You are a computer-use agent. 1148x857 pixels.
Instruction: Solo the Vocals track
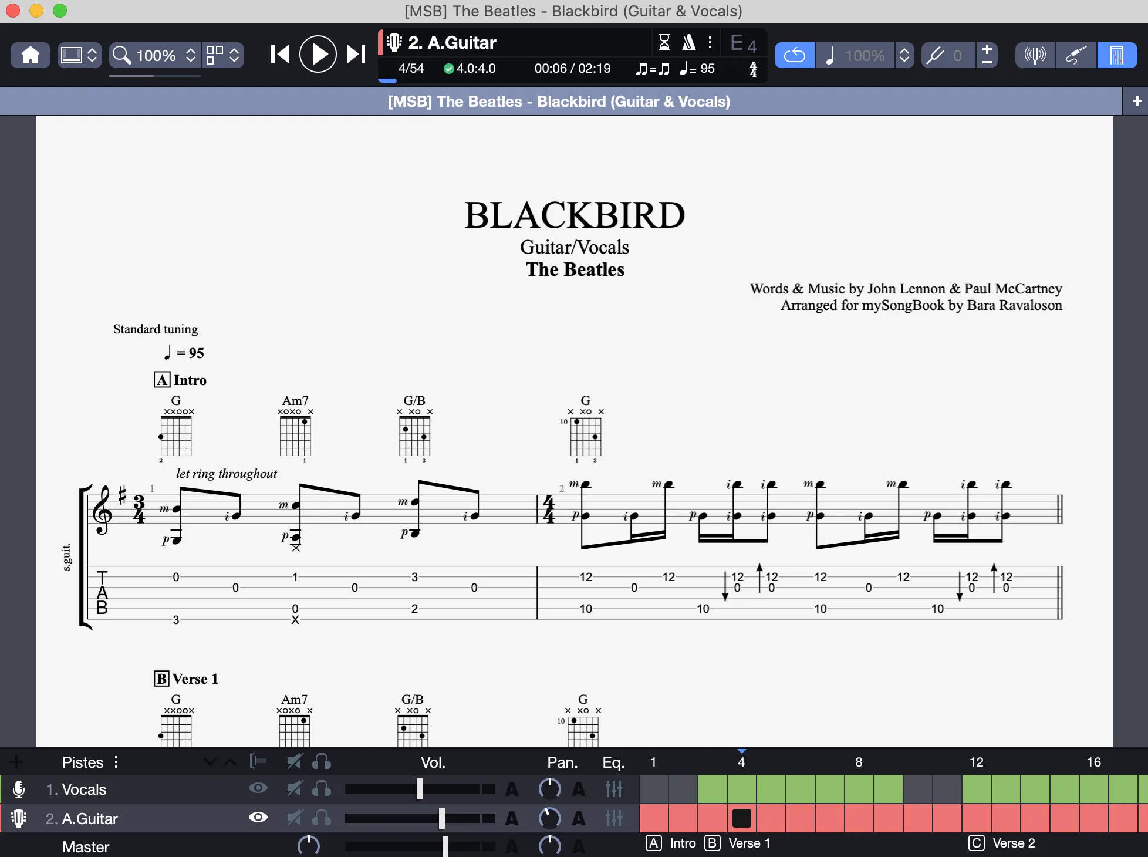322,789
